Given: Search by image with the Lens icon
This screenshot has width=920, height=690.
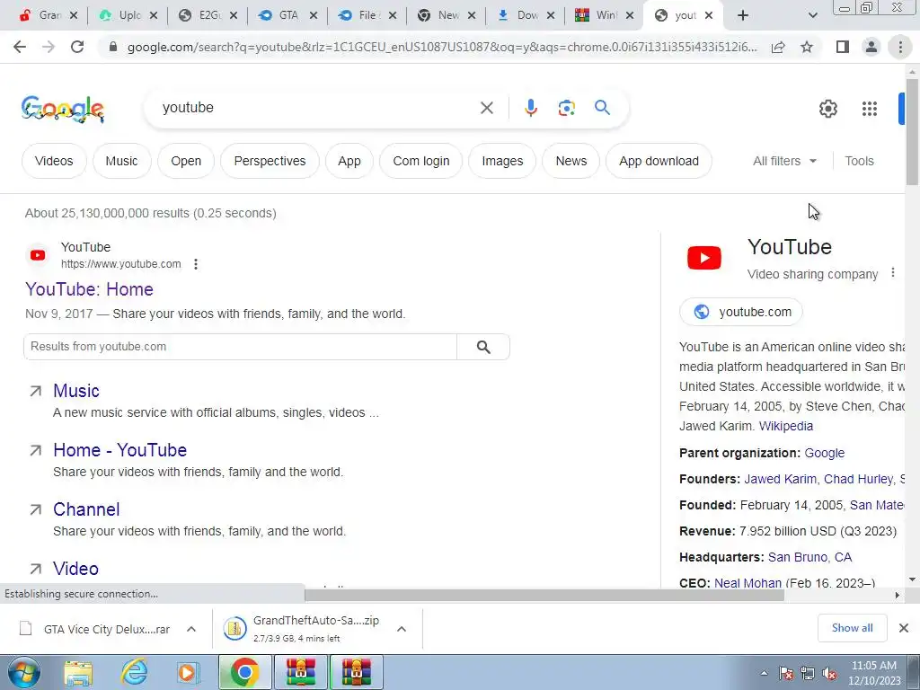Looking at the screenshot, I should [x=566, y=108].
